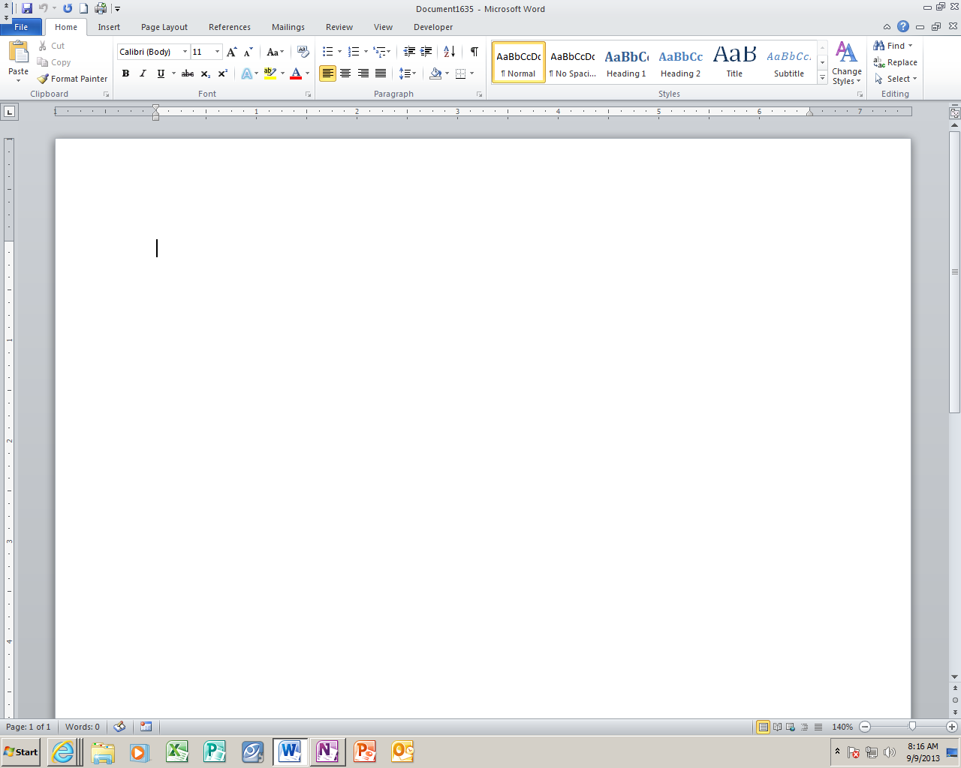961x768 pixels.
Task: Expand the Styles gallery More arrow
Action: [x=822, y=78]
